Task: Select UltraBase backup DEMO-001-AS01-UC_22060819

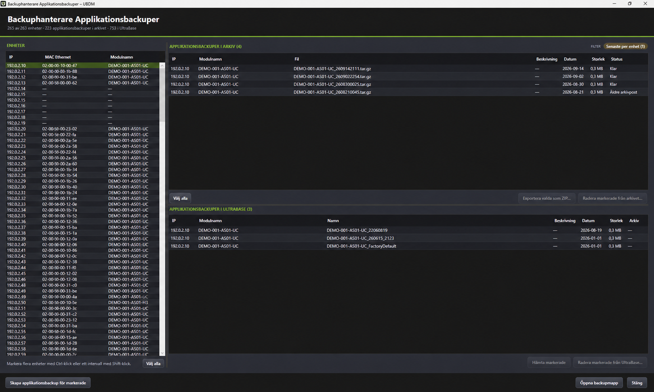Action: [x=408, y=230]
